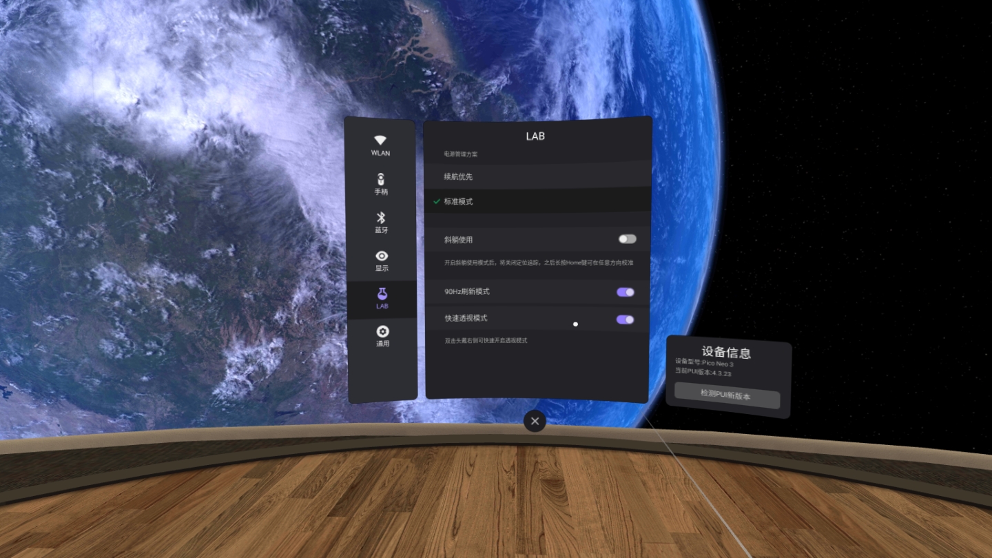
Task: Click the 双击头戴右侧 hint text
Action: point(486,340)
